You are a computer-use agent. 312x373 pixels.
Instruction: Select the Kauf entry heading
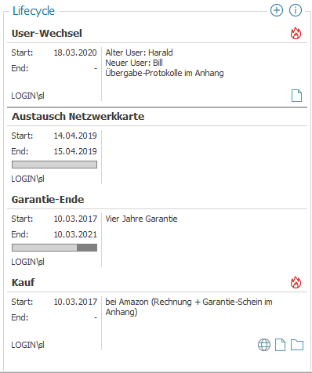coord(23,283)
